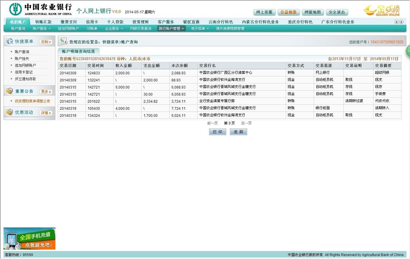The width and height of the screenshot is (410, 259).
Task: Expand the 企业服务 dropdown menu
Action: pos(114,29)
